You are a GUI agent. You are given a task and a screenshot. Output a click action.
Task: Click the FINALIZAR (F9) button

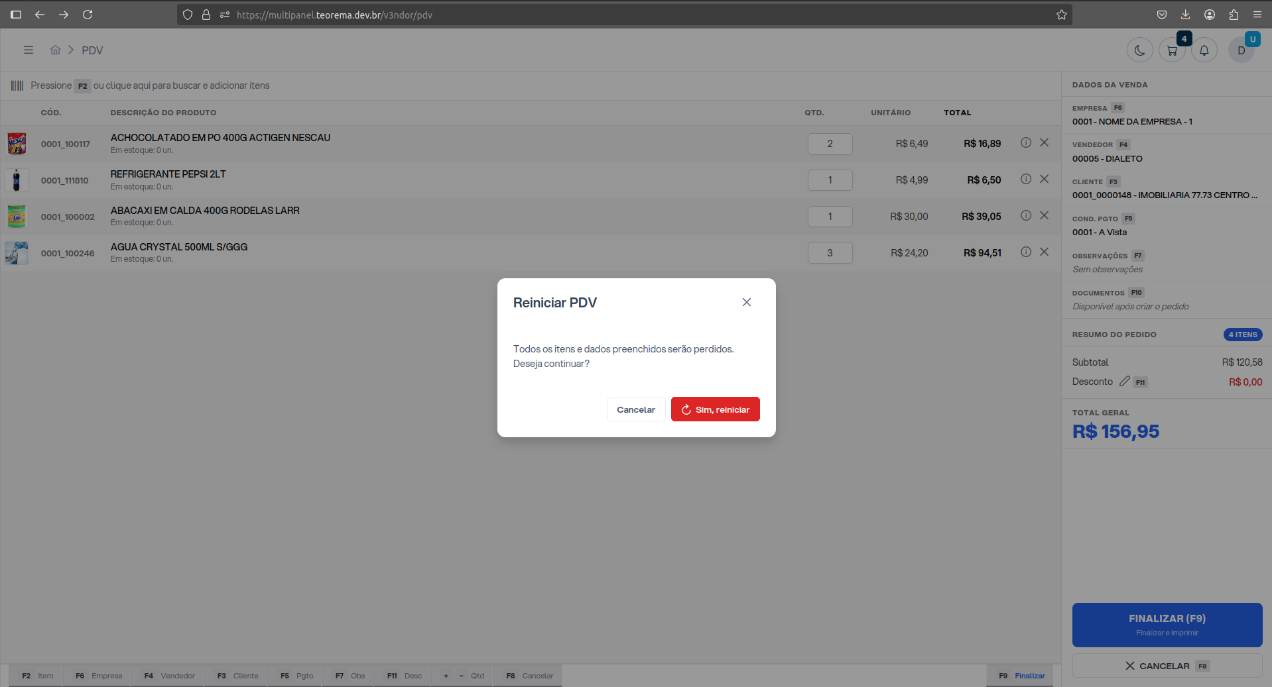(1167, 625)
